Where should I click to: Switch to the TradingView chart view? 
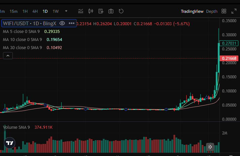pyautogui.click(x=192, y=11)
